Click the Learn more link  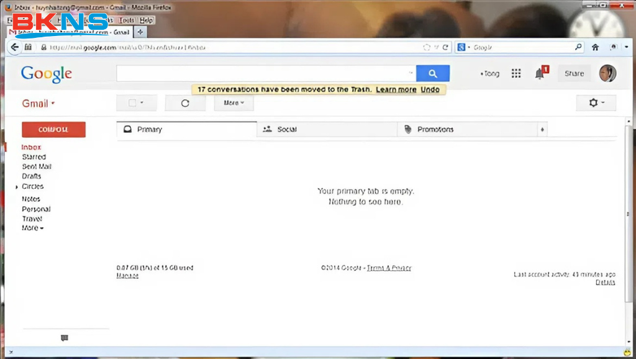coord(396,89)
